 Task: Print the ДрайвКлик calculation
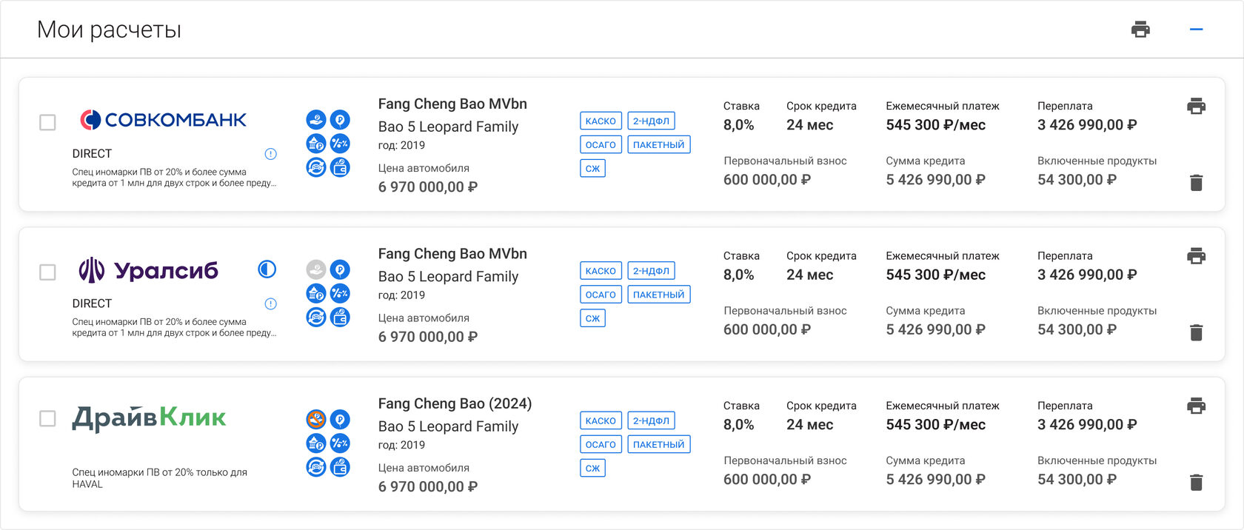[x=1196, y=406]
